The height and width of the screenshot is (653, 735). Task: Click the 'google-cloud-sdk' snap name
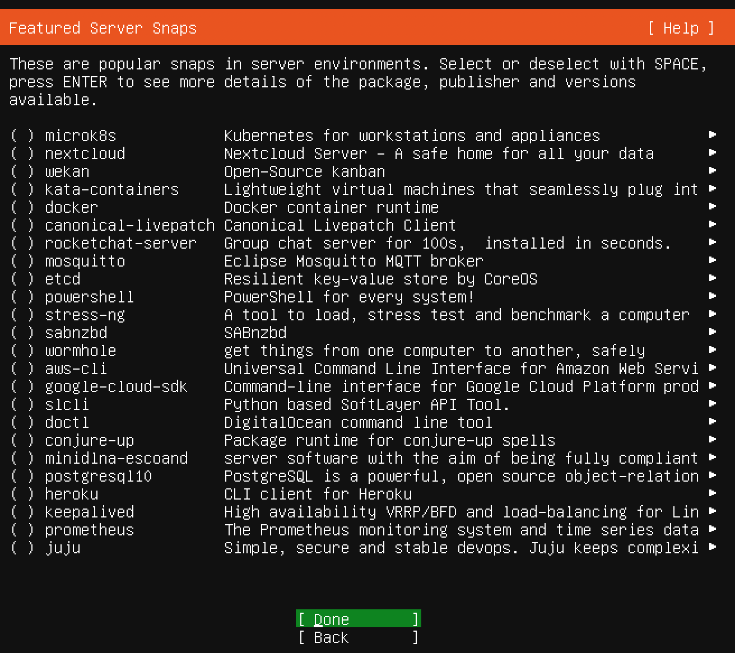(x=116, y=386)
